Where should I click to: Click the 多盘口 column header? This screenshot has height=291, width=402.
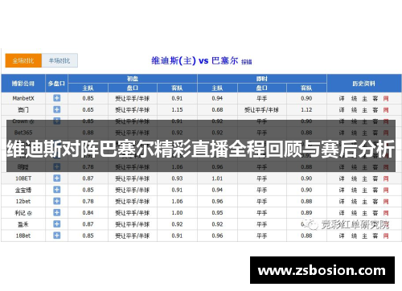tap(56, 84)
